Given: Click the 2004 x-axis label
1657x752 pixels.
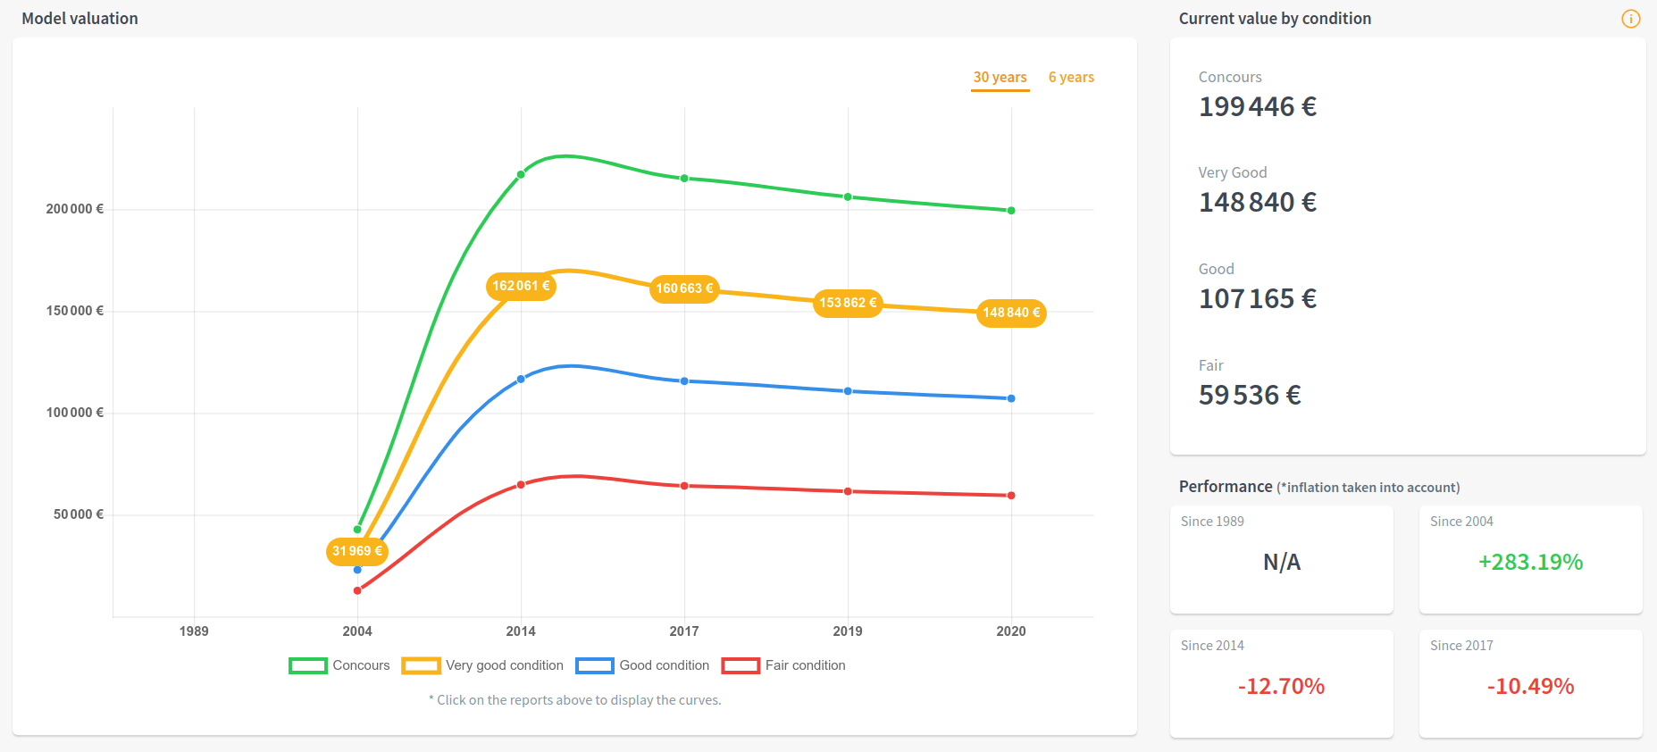Looking at the screenshot, I should pos(357,631).
